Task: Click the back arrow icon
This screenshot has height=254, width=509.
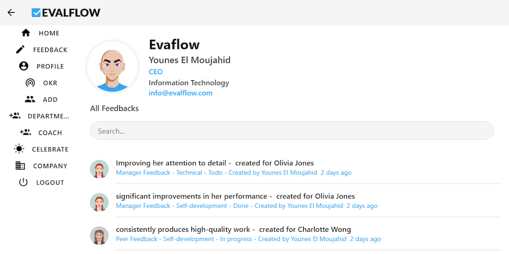Action: pyautogui.click(x=11, y=12)
